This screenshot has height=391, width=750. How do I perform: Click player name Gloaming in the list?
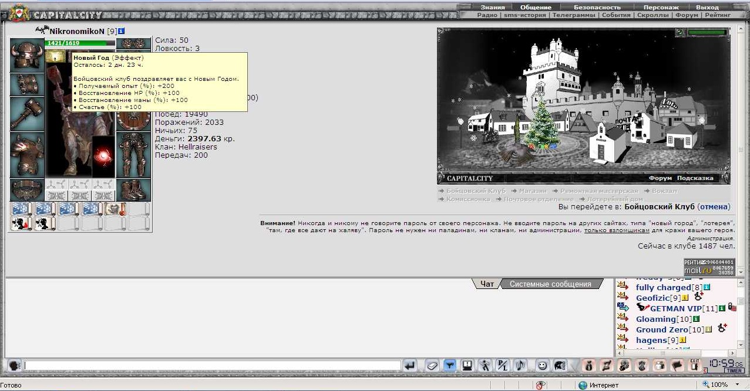tap(655, 319)
